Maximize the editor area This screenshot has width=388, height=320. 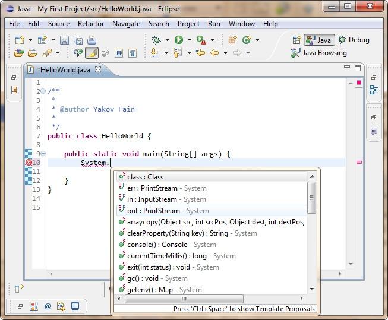358,68
